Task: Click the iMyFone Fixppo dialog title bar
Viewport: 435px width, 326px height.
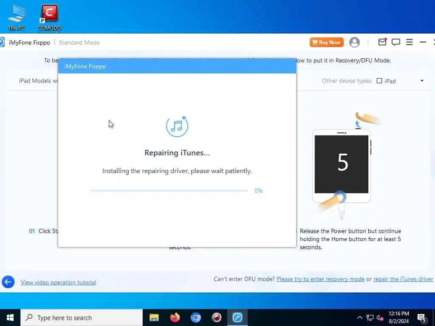Action: tap(177, 66)
